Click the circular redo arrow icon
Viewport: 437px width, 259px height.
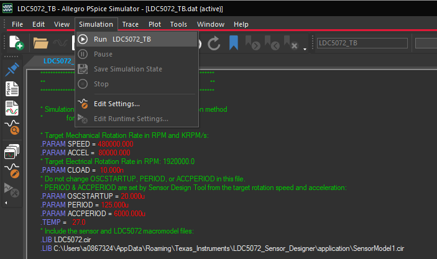click(214, 43)
